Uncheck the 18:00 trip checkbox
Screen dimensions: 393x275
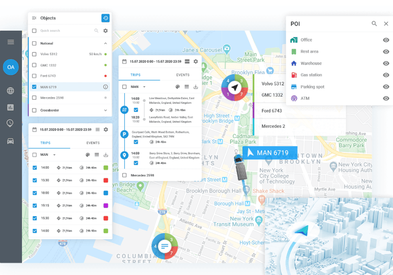tap(35, 193)
